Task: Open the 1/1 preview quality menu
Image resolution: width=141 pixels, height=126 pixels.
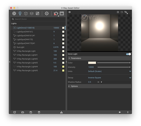Action: pyautogui.click(x=126, y=12)
